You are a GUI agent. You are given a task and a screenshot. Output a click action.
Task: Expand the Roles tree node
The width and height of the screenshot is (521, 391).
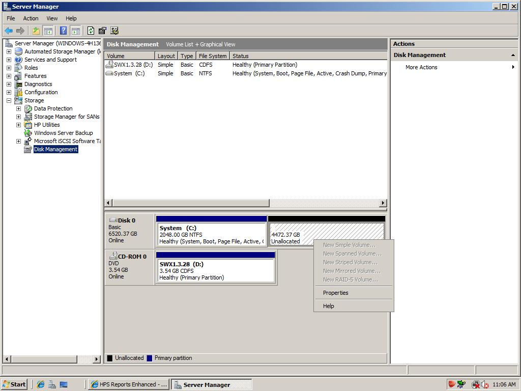tap(9, 68)
